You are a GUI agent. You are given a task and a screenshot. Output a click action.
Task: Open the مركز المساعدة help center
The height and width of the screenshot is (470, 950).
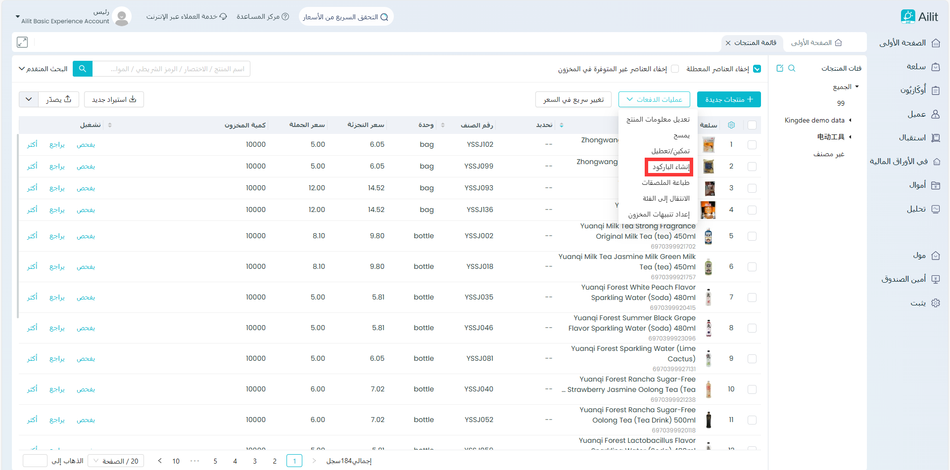click(x=262, y=17)
